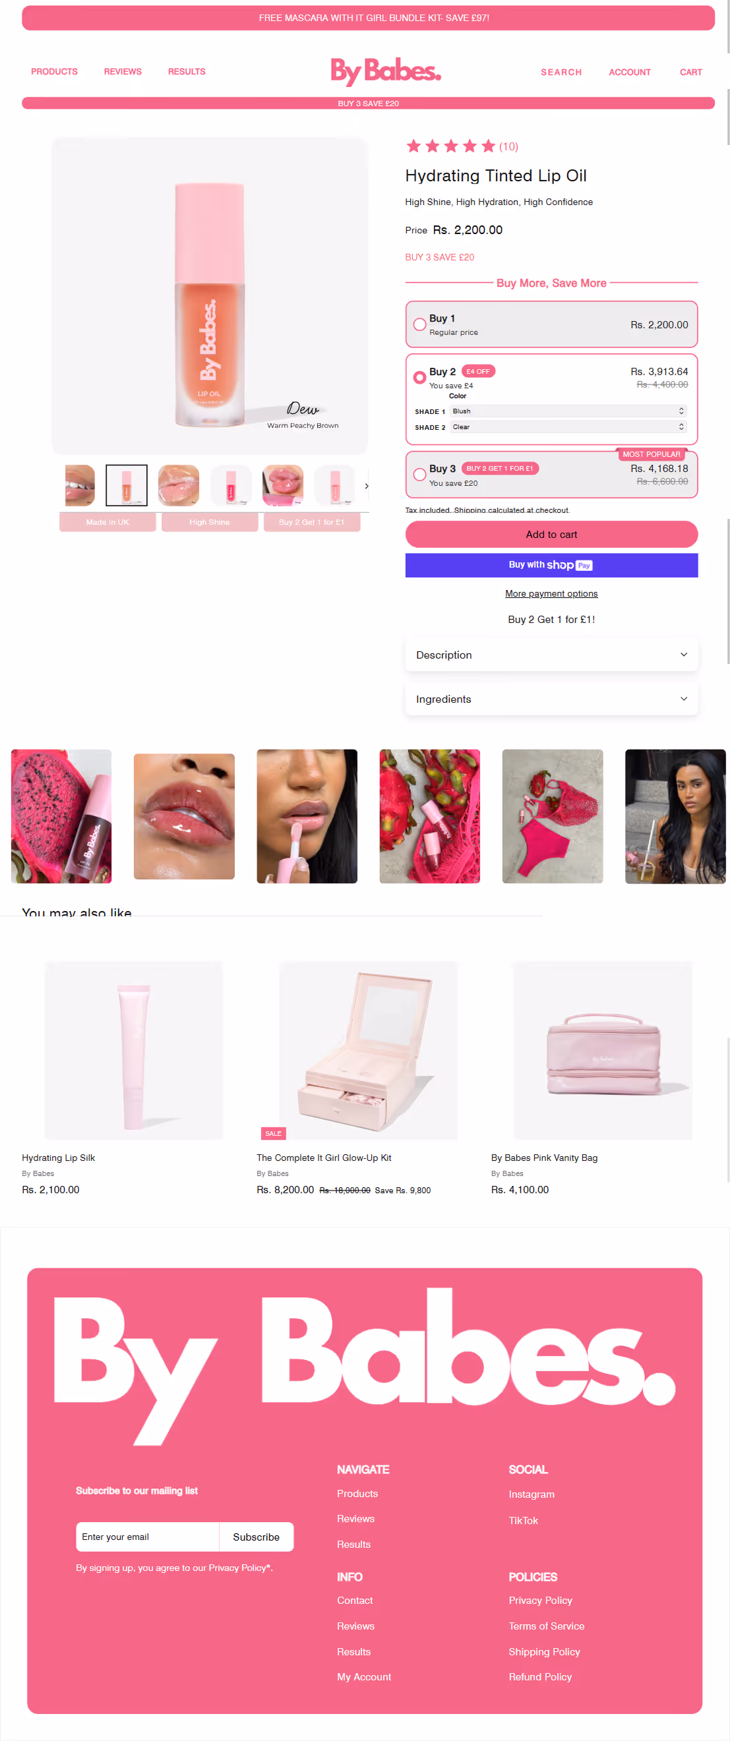Select the Buy 3 bundle radio button
The width and height of the screenshot is (730, 1741).
point(420,475)
